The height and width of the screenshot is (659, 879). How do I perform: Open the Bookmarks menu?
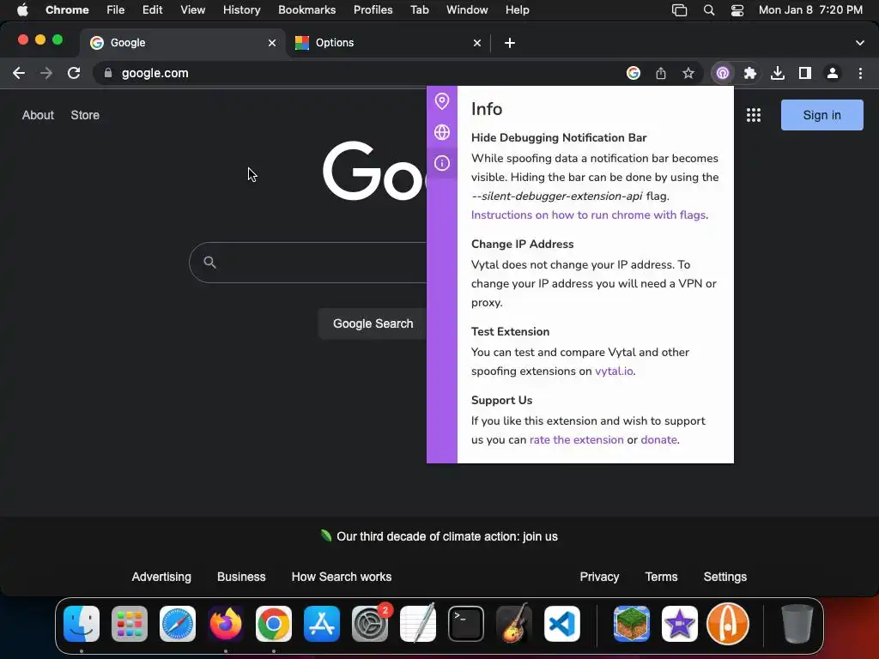(306, 10)
